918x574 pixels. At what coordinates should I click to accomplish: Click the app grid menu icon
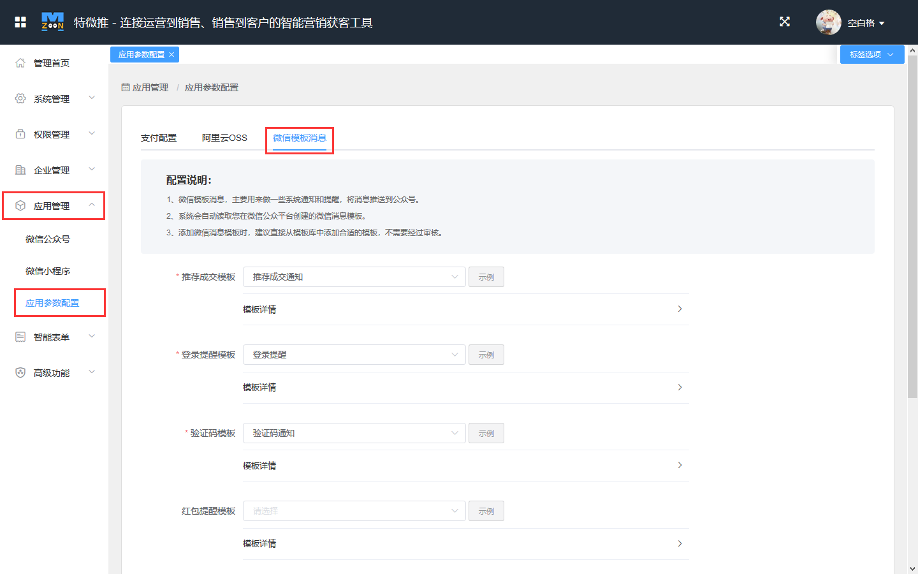click(x=20, y=22)
